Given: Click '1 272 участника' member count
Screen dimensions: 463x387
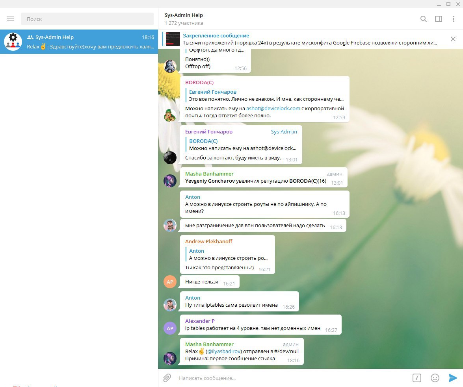Looking at the screenshot, I should (x=184, y=23).
